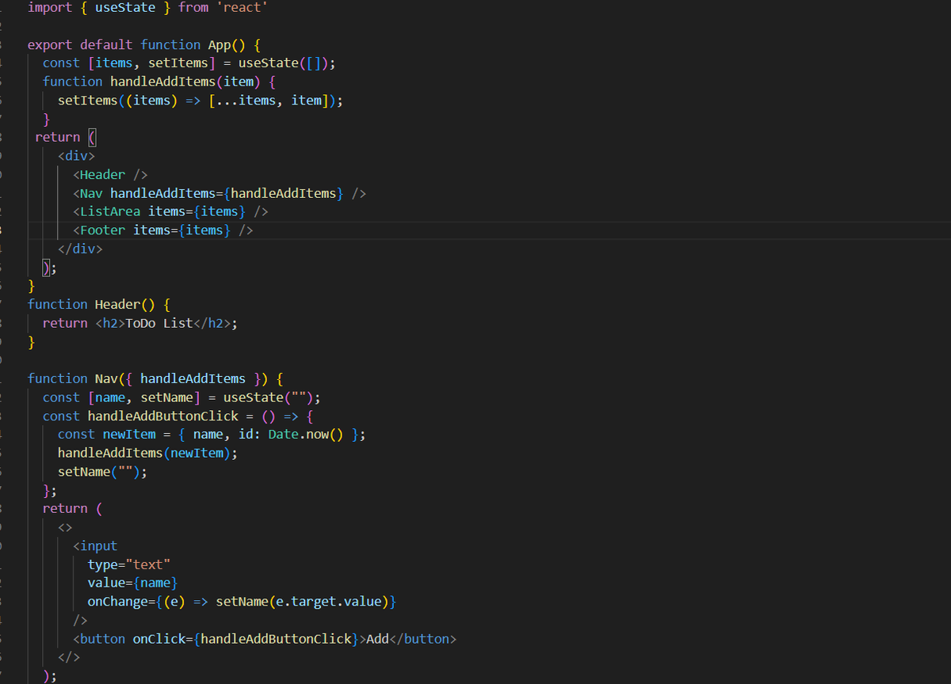Click the type="text" attribute

click(x=129, y=564)
